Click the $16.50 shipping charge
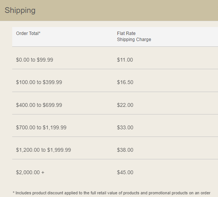Screen dimensions: 218x197 (125, 82)
